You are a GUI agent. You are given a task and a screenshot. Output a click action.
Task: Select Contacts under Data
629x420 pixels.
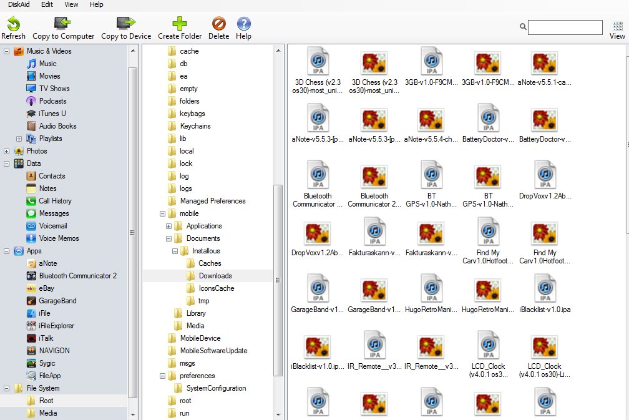pos(52,176)
